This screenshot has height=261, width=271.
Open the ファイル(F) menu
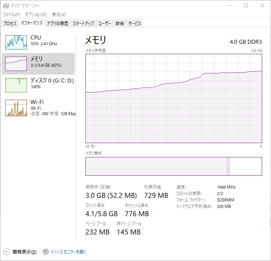coord(11,15)
